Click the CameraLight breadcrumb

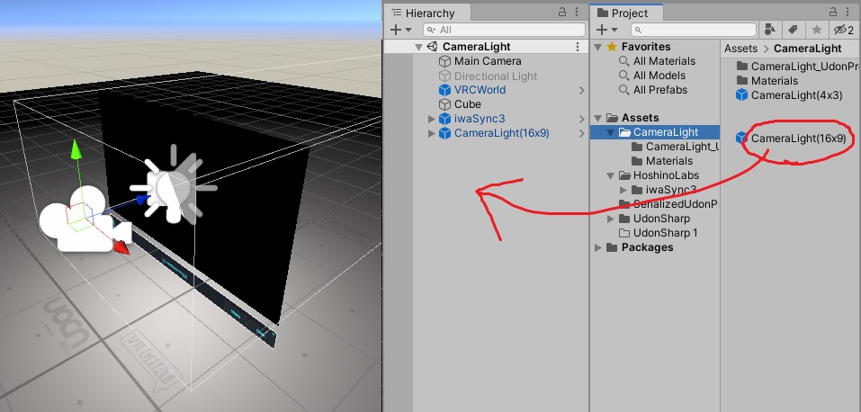pyautogui.click(x=807, y=49)
